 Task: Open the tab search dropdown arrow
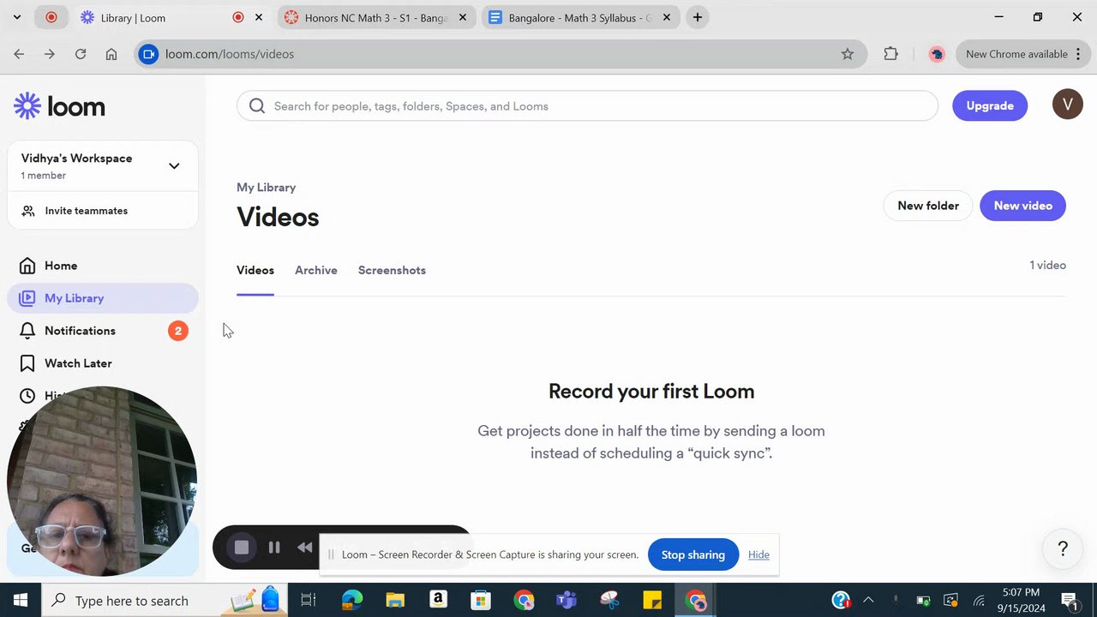[x=16, y=17]
